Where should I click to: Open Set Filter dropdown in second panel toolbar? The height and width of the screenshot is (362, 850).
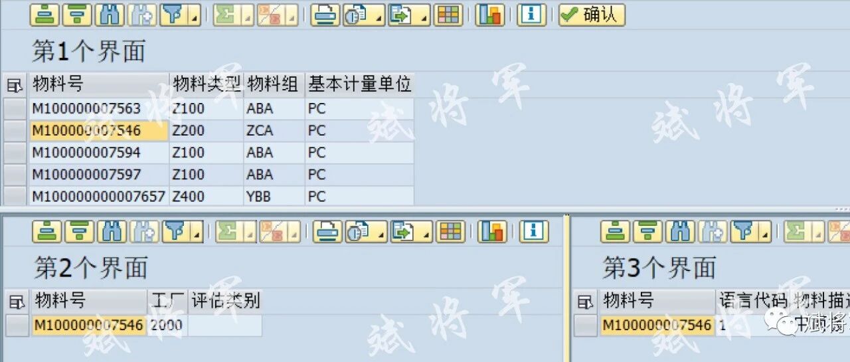coord(183,231)
